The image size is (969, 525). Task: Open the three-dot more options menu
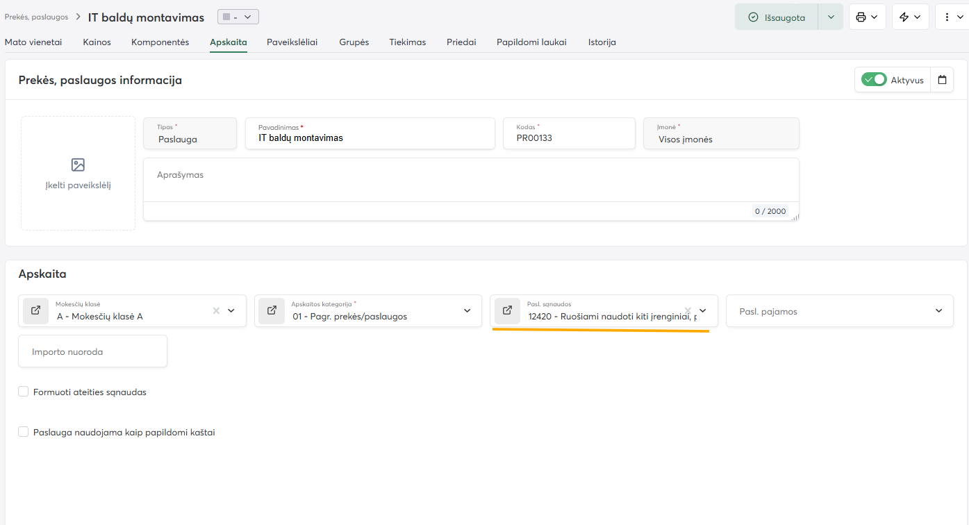(x=949, y=17)
